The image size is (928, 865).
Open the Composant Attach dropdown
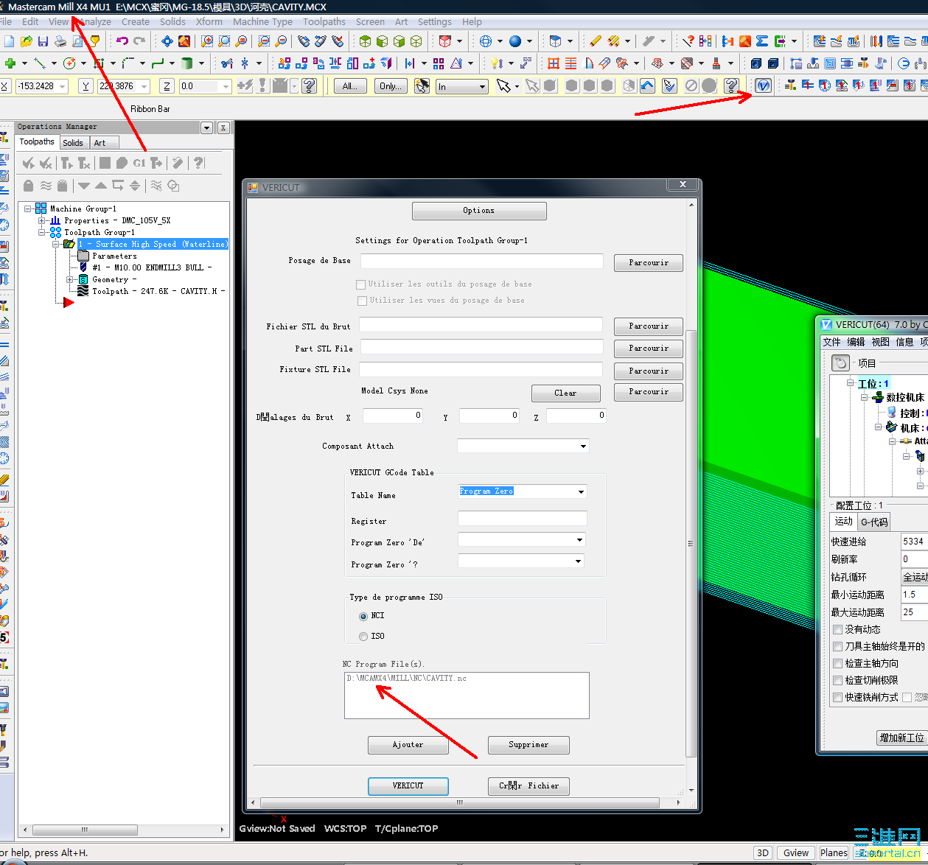pyautogui.click(x=583, y=446)
